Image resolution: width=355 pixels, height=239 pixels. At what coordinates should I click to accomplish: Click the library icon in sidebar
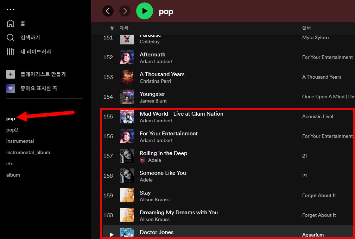click(x=11, y=52)
